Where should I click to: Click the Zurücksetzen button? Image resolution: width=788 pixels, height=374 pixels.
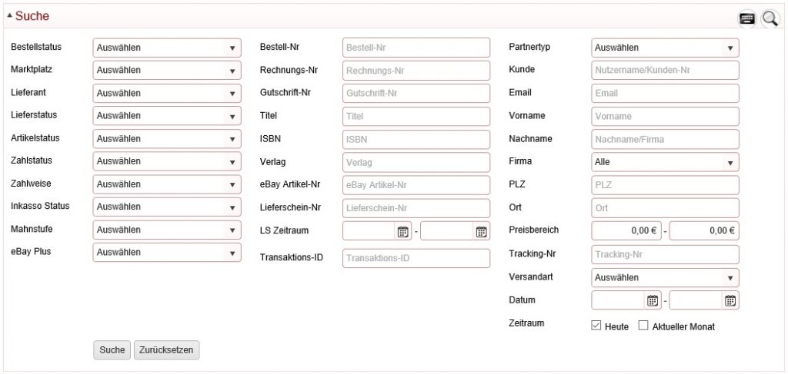[x=167, y=350]
